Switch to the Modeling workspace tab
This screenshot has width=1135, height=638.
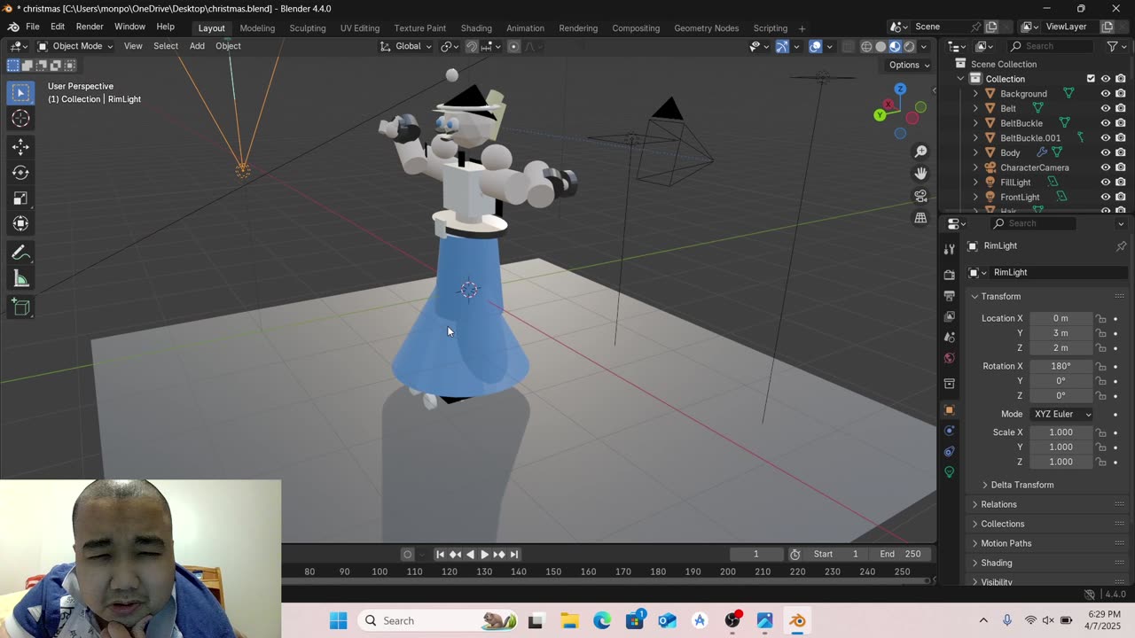click(x=257, y=27)
